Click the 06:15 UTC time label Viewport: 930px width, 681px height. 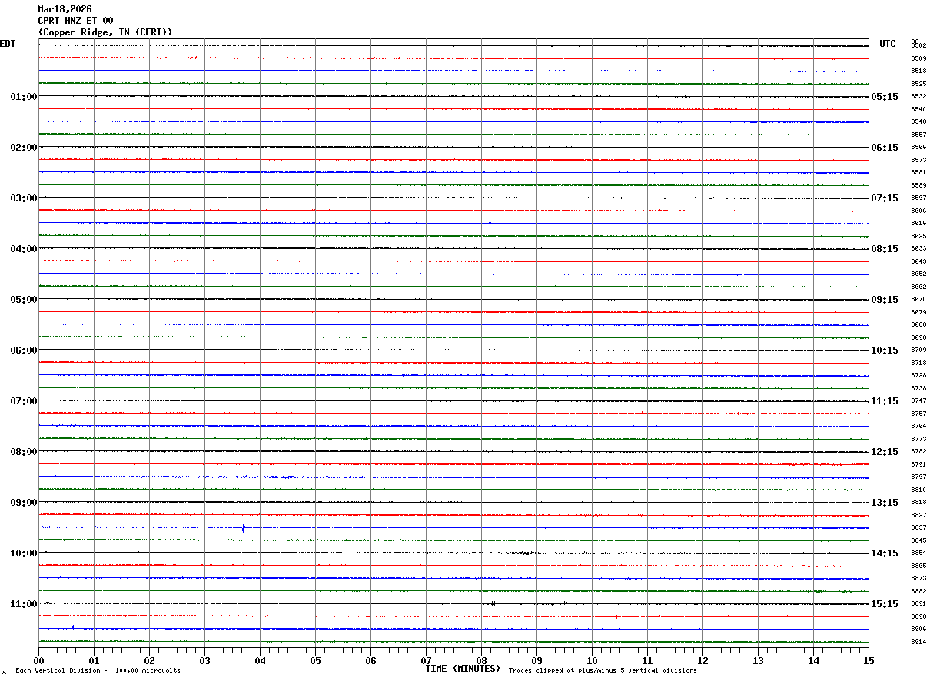(x=884, y=148)
